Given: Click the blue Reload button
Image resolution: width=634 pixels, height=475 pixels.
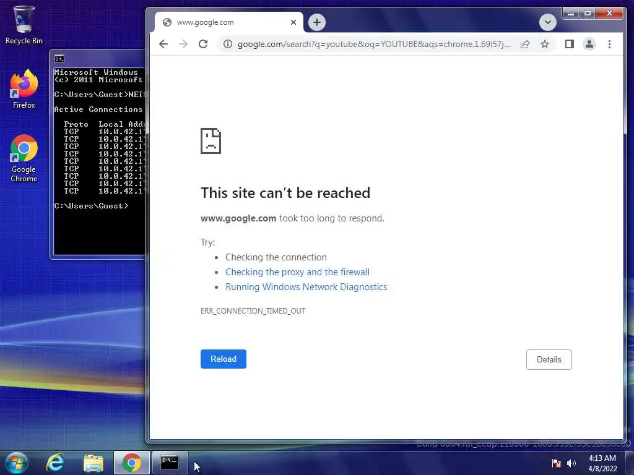Looking at the screenshot, I should (223, 359).
